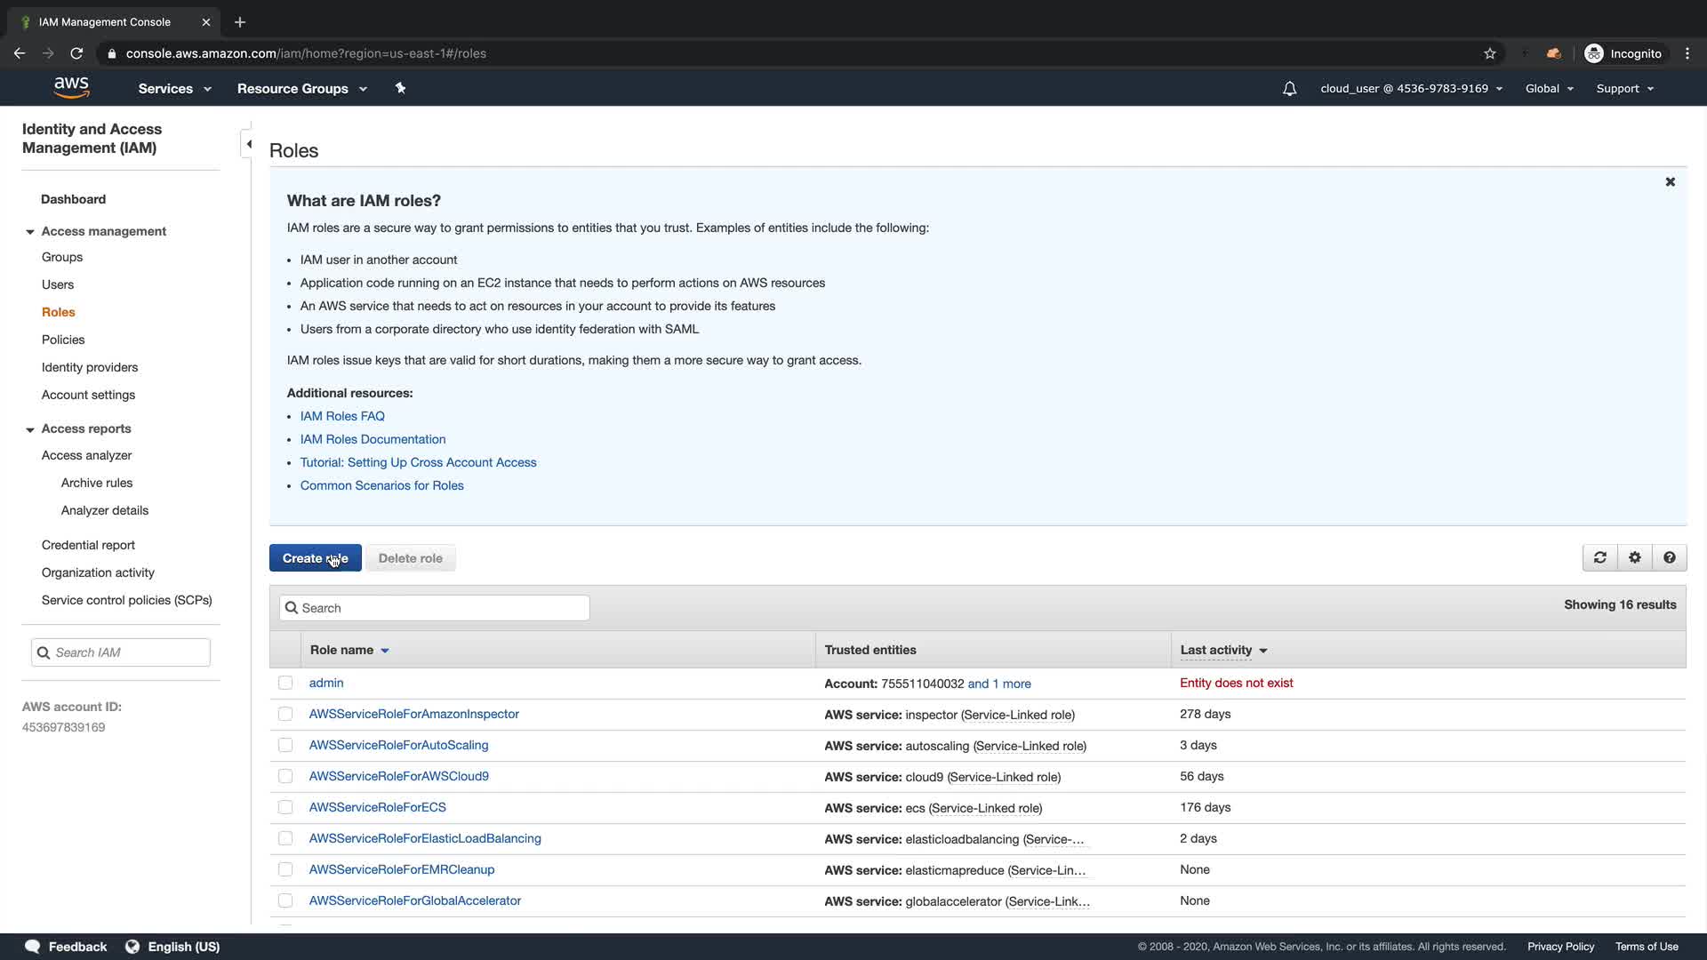Tick the AWSServiceRoleForECS checkbox
Viewport: 1707px width, 960px height.
pos(285,808)
